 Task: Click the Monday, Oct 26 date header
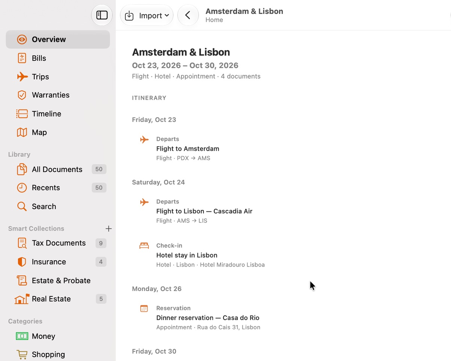157,289
